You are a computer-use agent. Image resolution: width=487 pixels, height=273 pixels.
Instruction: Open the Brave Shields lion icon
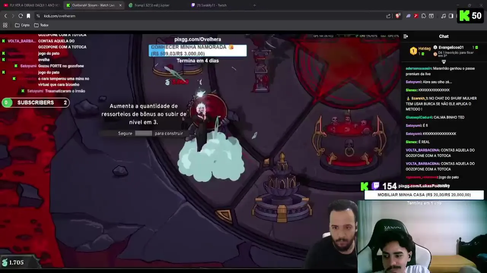click(x=398, y=16)
